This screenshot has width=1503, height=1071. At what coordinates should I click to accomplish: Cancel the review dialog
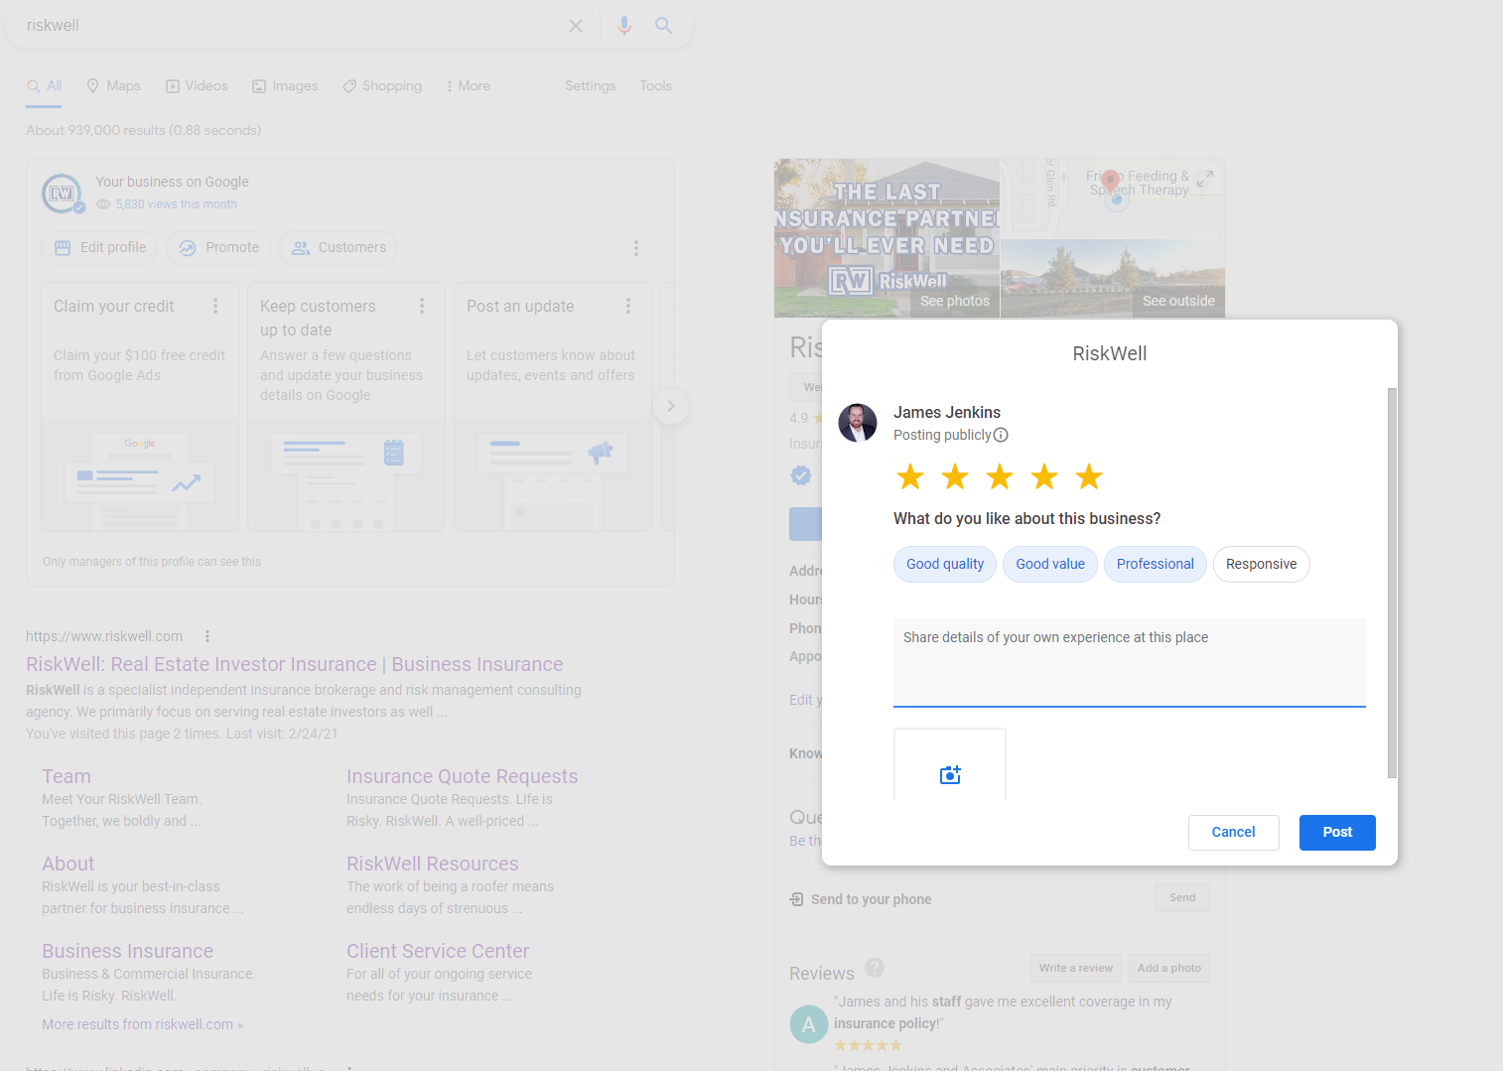point(1234,833)
